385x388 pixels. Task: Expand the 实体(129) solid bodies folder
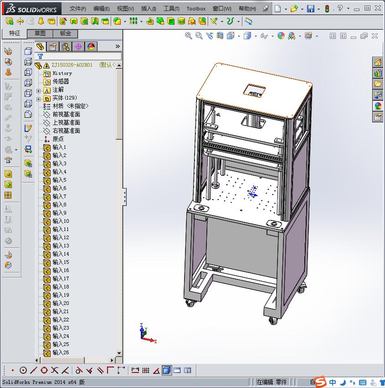point(39,98)
